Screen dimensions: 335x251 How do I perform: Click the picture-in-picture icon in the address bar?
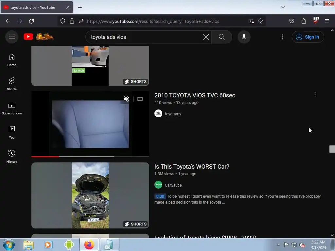251,21
